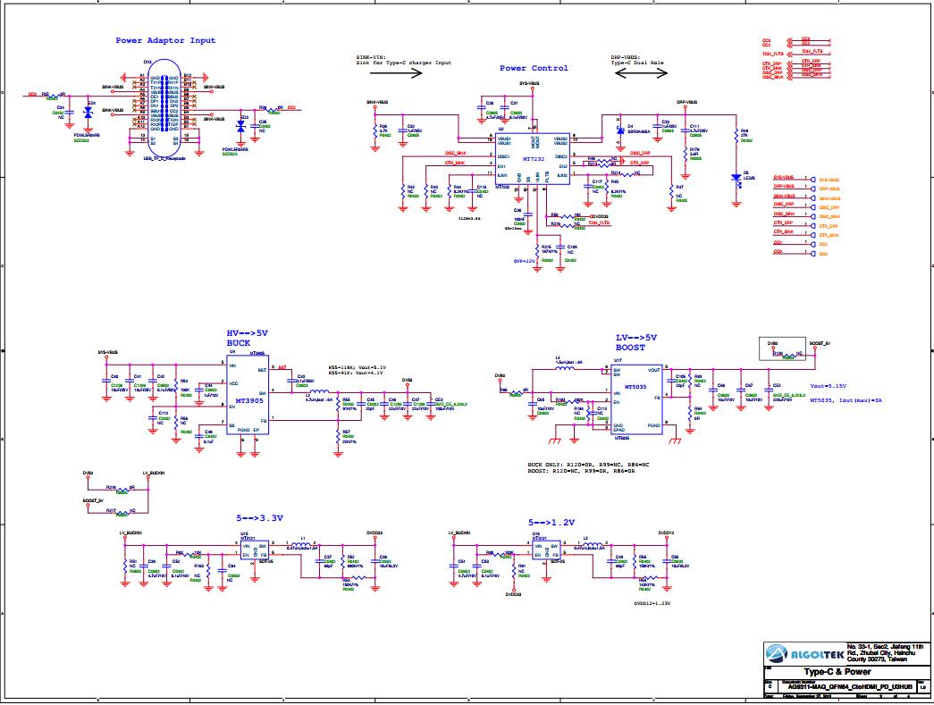Click the 'RSS=110K; Vout=5.1V' note

click(358, 366)
